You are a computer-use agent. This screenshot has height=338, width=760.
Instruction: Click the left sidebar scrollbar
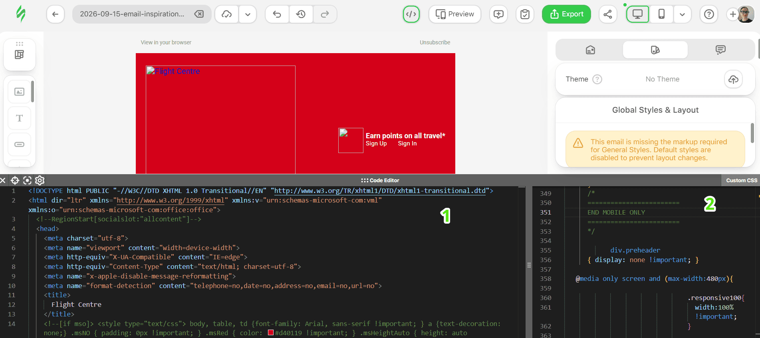tap(32, 91)
